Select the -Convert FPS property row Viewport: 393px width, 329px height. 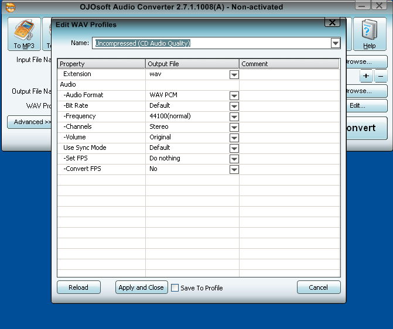pos(199,169)
